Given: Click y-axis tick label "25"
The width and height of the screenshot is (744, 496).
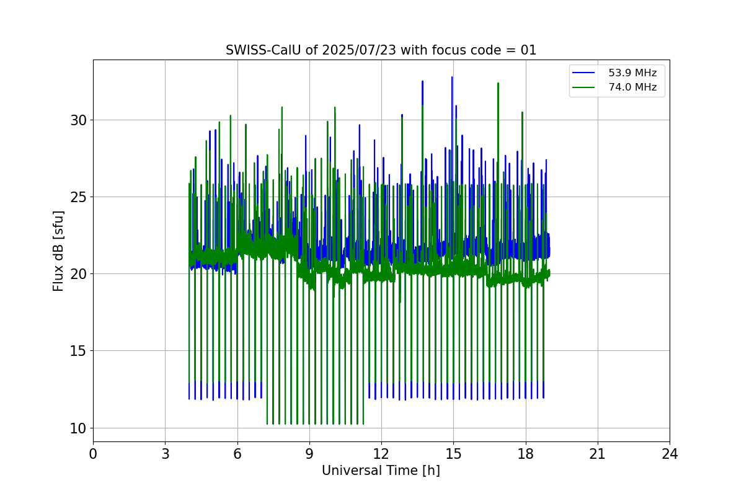Looking at the screenshot, I should (77, 197).
